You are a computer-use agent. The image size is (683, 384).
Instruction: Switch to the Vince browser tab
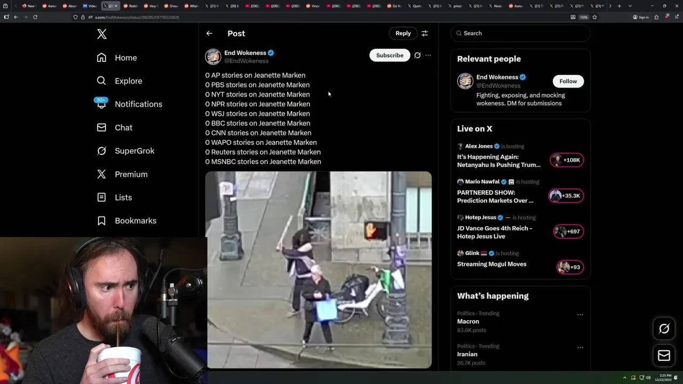coord(313,6)
